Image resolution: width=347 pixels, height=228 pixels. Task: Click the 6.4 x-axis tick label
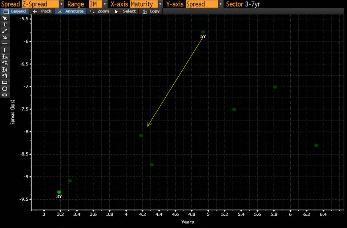(x=323, y=214)
